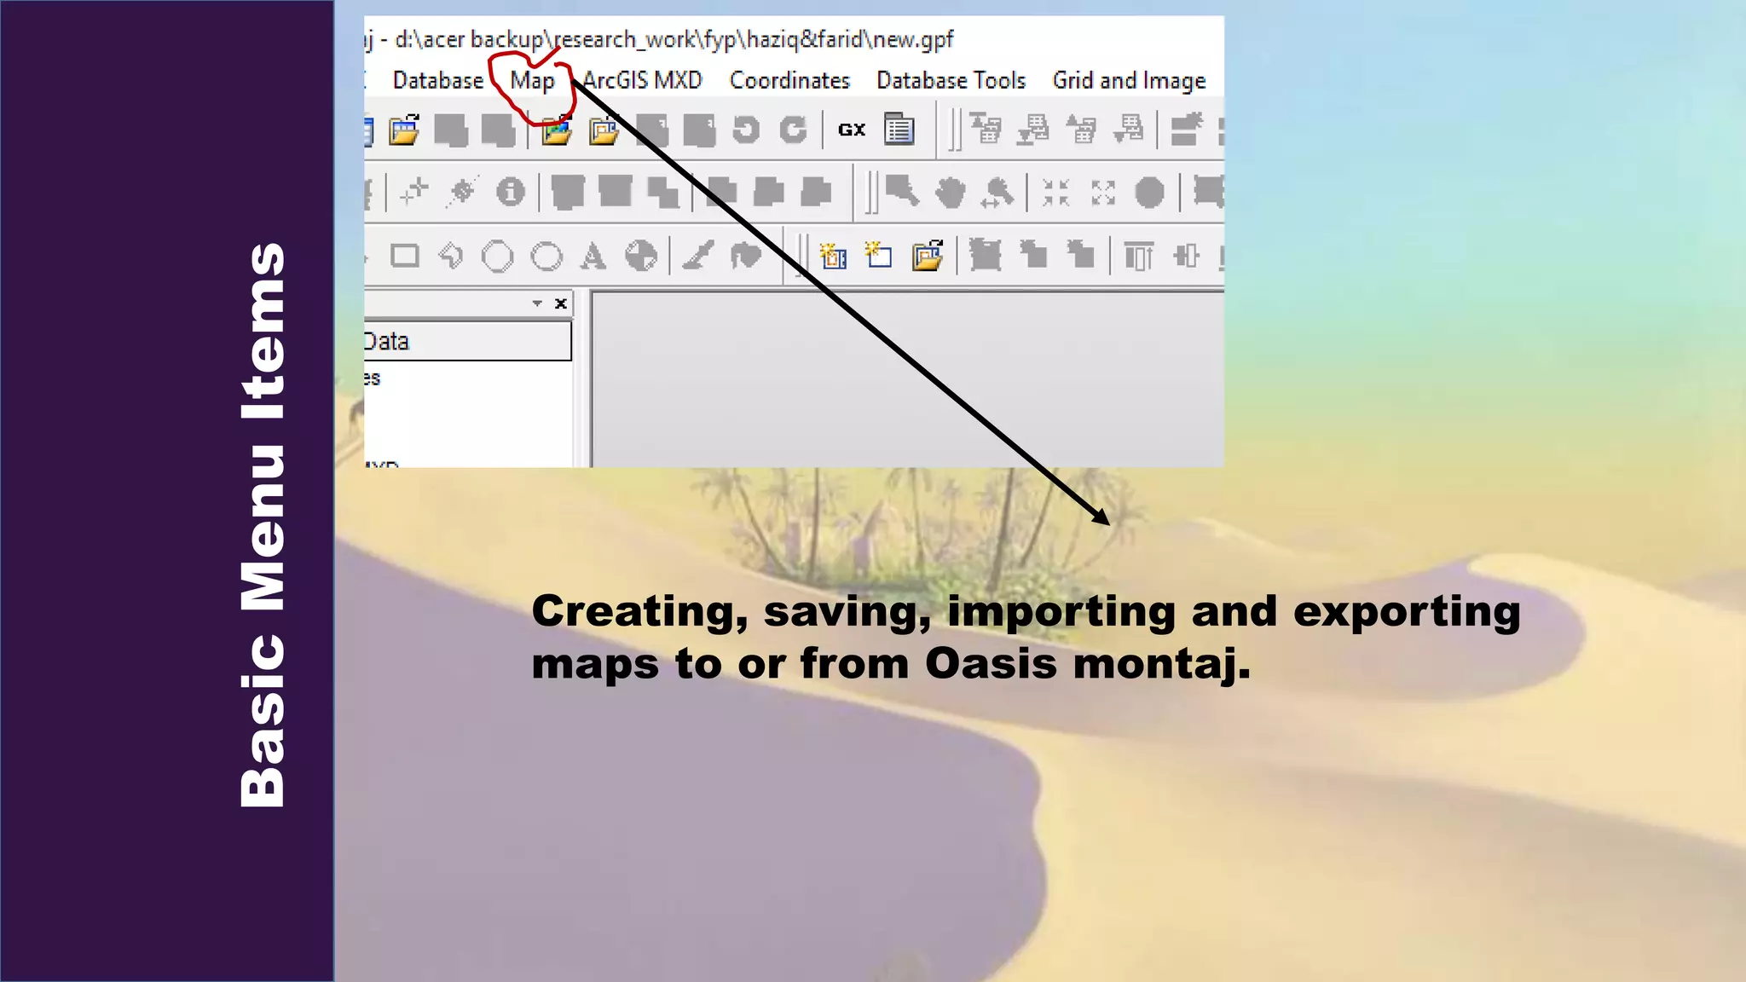Open the side panel dropdown arrow
Image resolution: width=1746 pixels, height=982 pixels.
pyautogui.click(x=537, y=303)
